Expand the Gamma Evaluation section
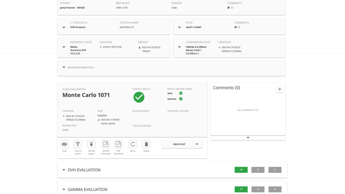 click(64, 190)
